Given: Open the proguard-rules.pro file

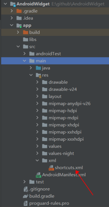Looking at the screenshot, I should pyautogui.click(x=49, y=203).
